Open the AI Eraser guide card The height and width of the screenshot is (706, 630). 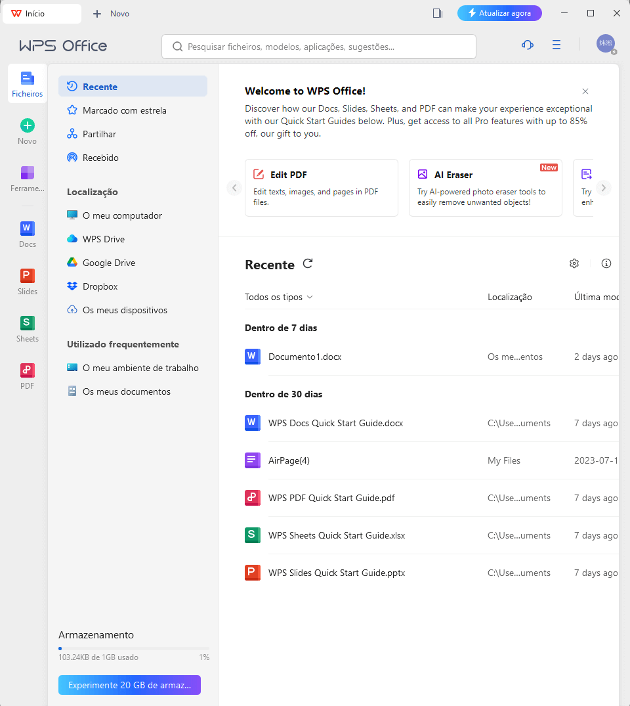click(485, 188)
